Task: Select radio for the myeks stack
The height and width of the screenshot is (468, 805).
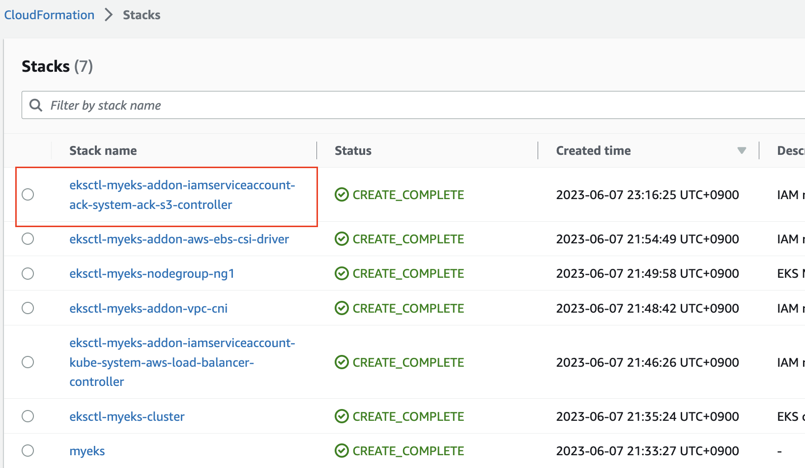Action: coord(28,451)
